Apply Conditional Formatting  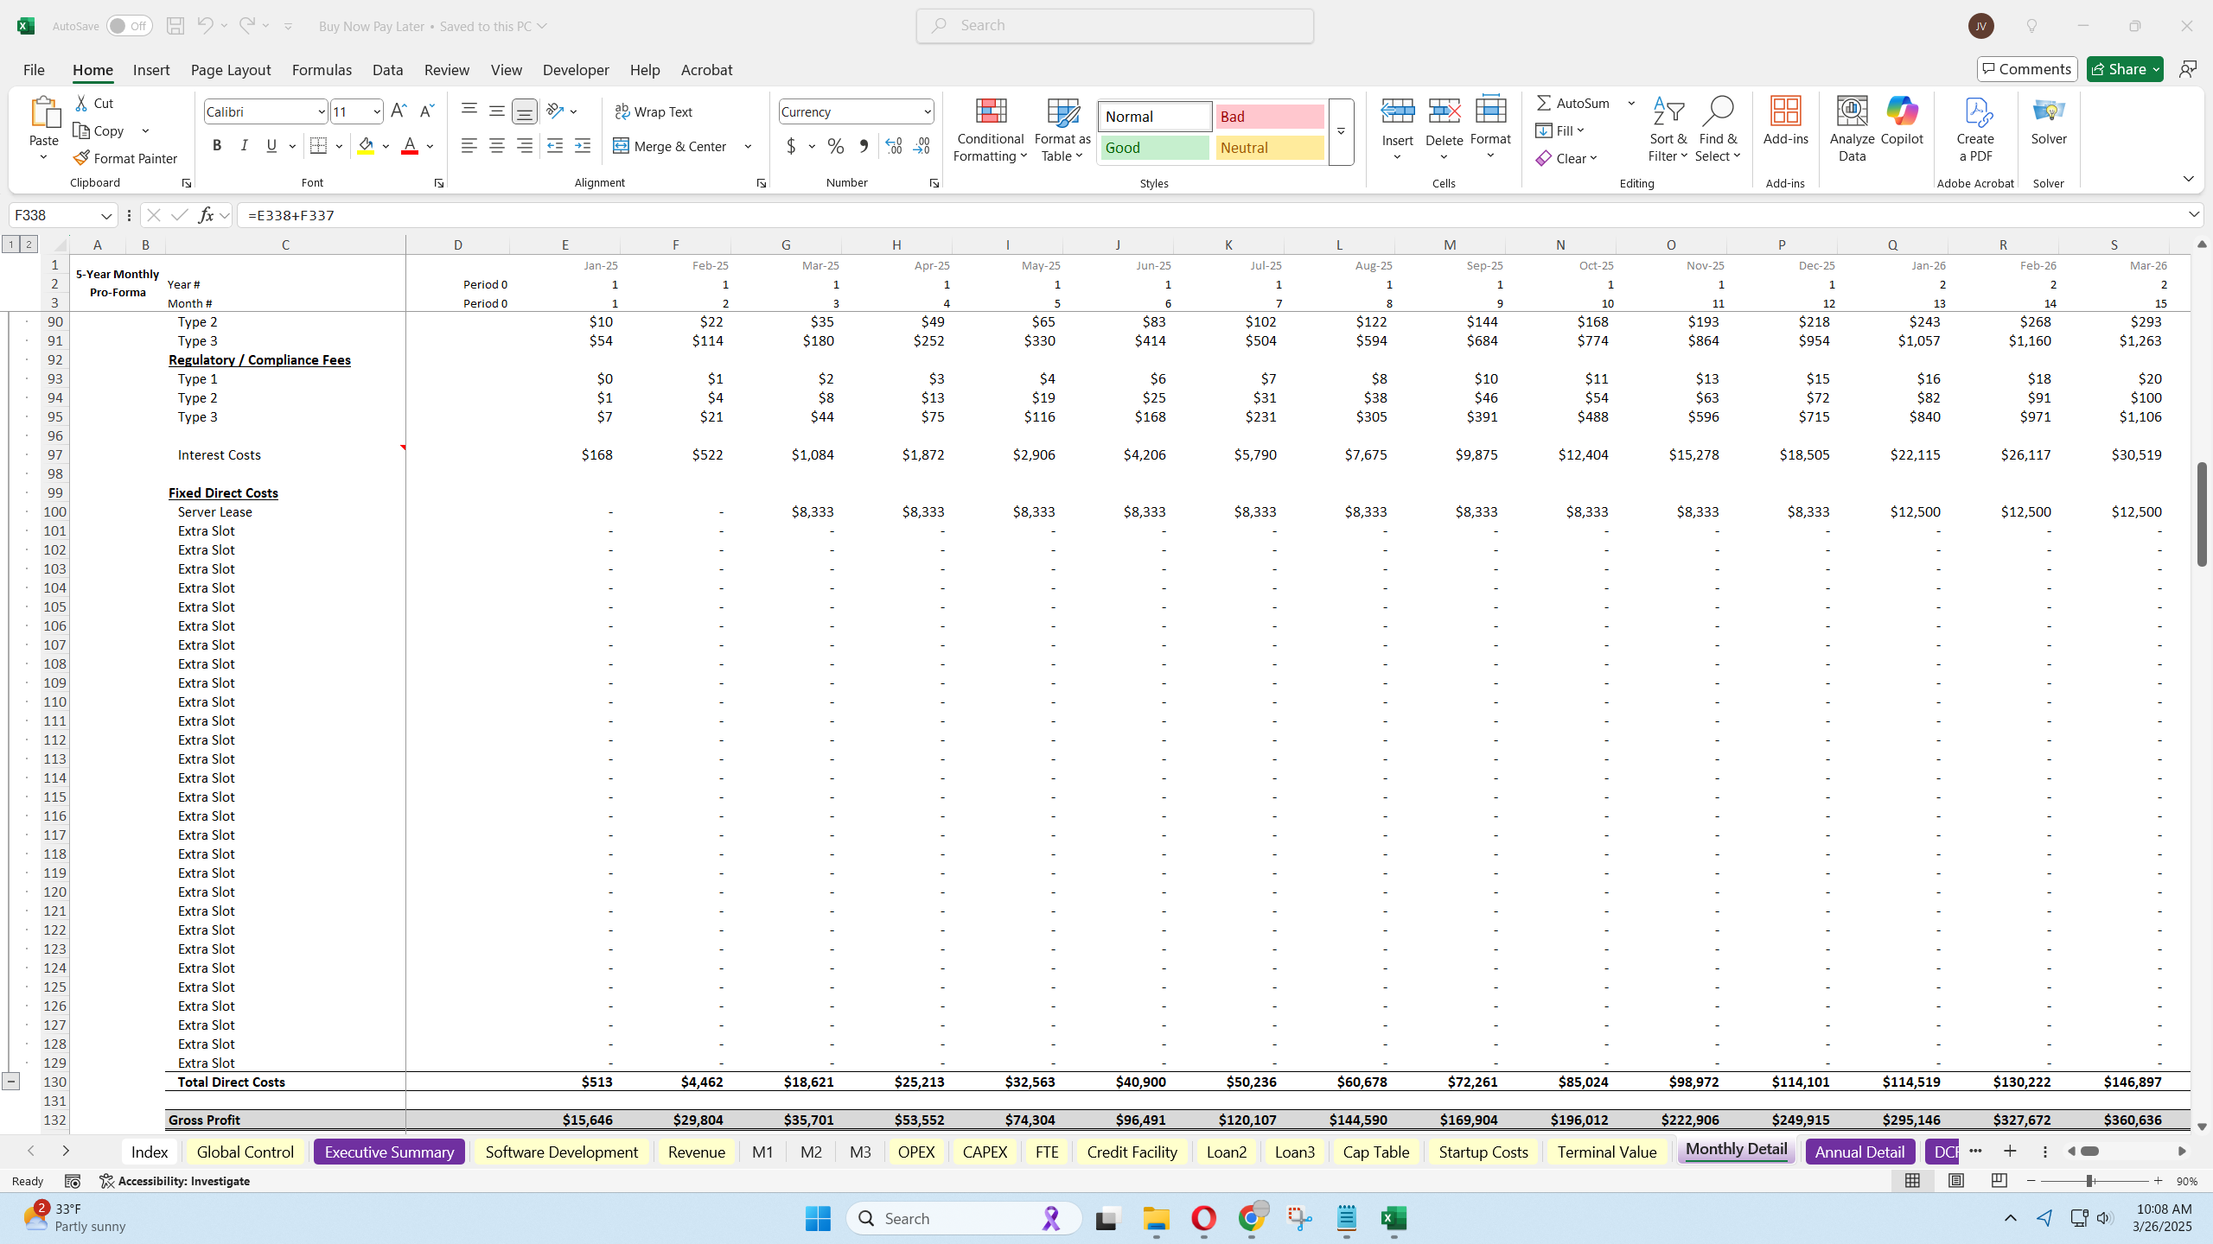pyautogui.click(x=988, y=130)
